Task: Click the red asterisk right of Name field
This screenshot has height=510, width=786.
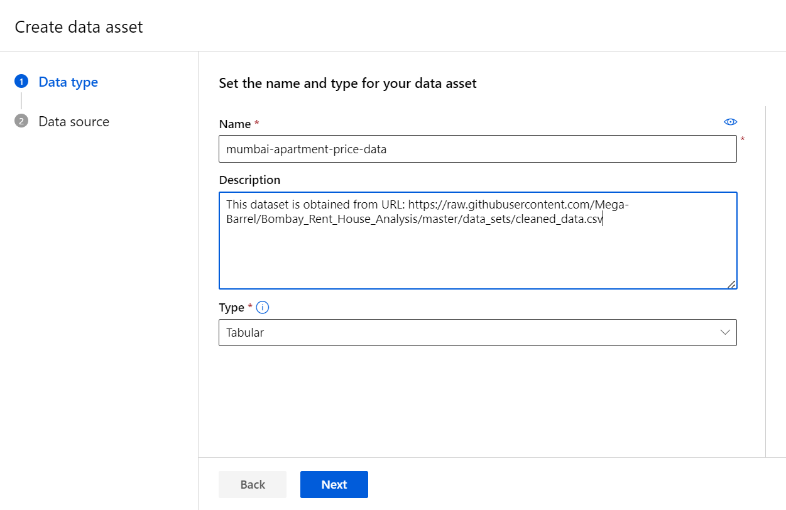Action: (743, 139)
